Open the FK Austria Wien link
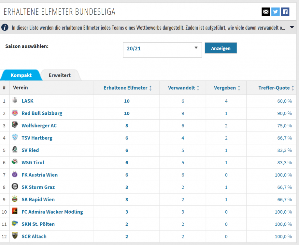 coord(40,175)
